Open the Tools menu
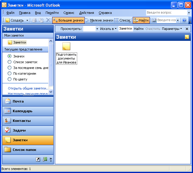 69,13
